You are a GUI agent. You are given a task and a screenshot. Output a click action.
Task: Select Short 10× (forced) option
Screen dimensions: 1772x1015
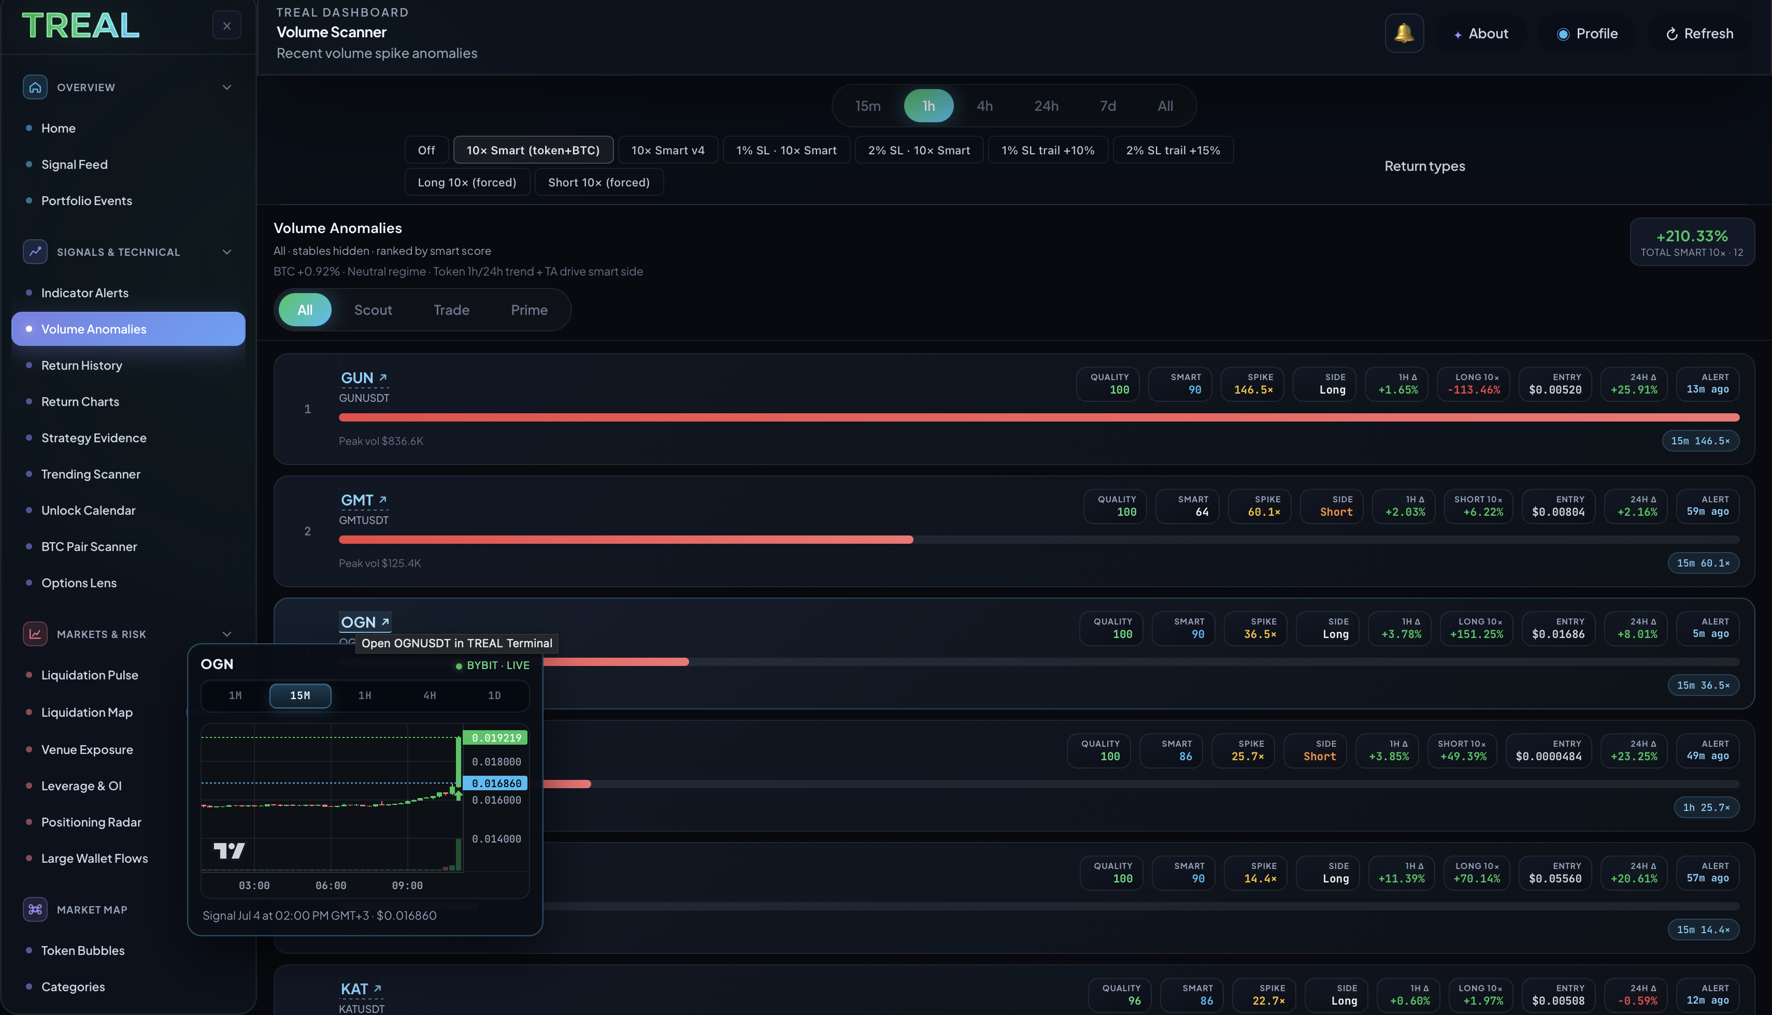(598, 182)
